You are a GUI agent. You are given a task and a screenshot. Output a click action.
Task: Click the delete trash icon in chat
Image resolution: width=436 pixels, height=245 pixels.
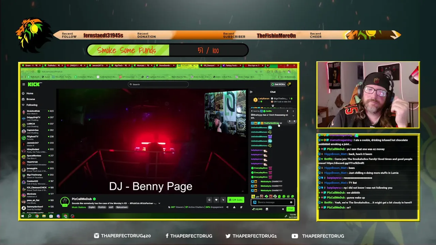[294, 121]
